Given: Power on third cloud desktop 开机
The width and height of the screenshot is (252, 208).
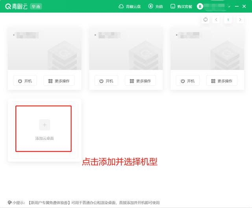Looking at the screenshot, I should click(187, 81).
